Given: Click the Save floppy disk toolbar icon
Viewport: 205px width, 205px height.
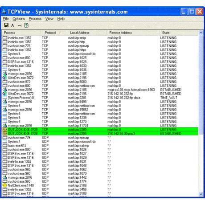Looking at the screenshot, I should click(6, 25).
